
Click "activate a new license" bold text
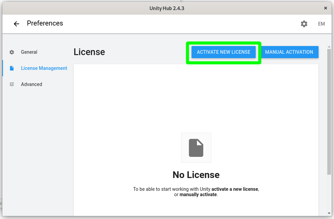(235, 189)
